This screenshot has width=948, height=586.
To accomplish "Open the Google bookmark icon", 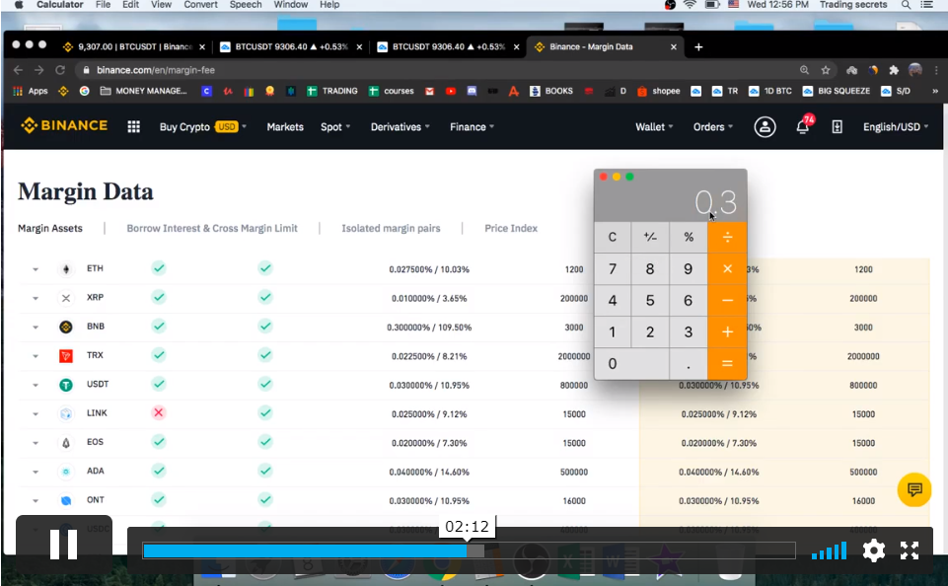I will (84, 91).
